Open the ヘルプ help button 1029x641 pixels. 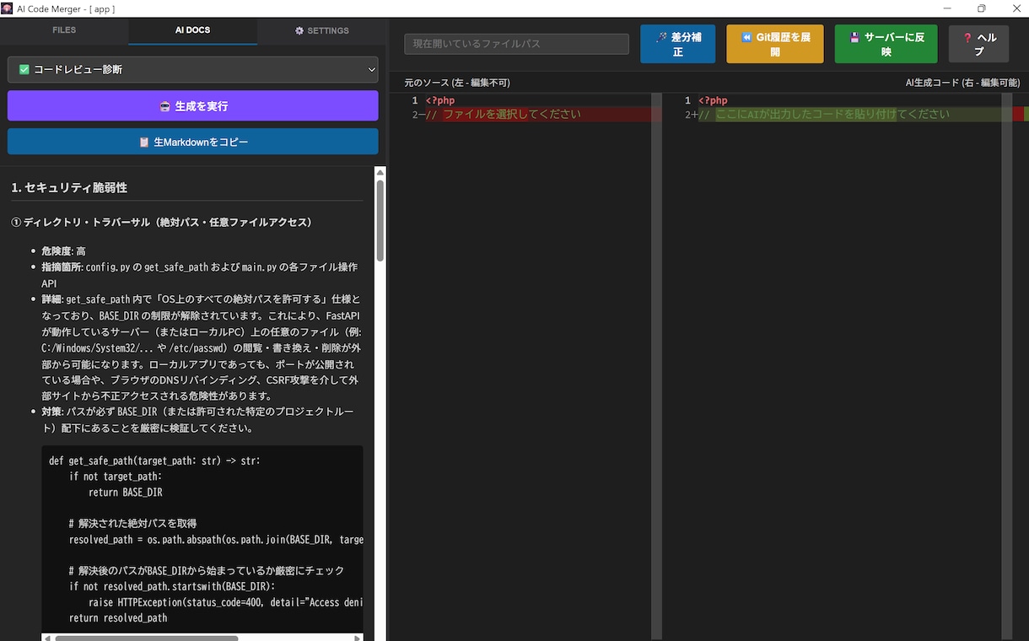point(978,44)
